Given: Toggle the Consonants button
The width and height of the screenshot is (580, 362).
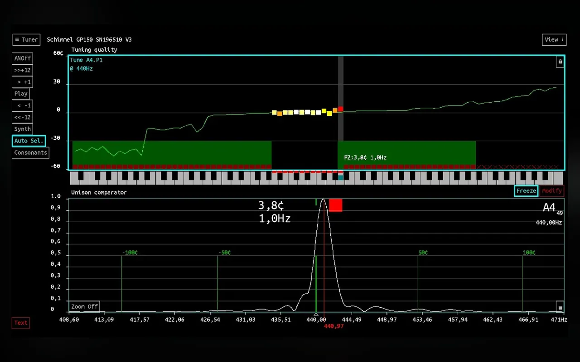Looking at the screenshot, I should click(30, 152).
